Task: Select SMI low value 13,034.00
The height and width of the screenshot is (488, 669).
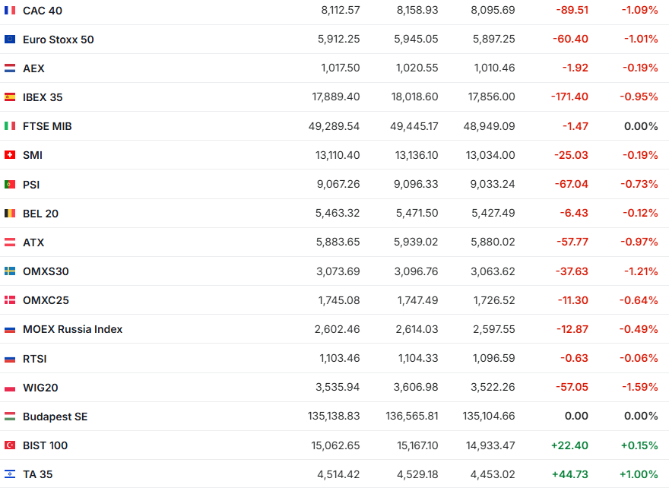Action: 490,155
